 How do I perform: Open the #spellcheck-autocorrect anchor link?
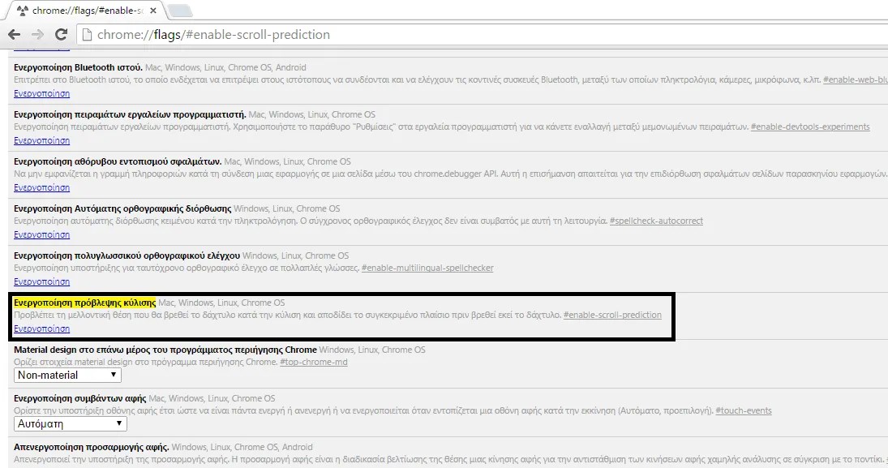pyautogui.click(x=656, y=221)
